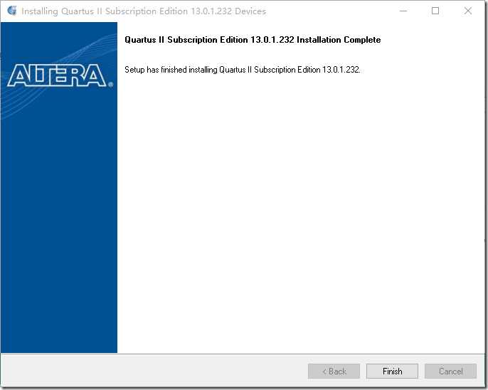
Task: Click the Altera logo in the sidebar
Action: [x=60, y=75]
